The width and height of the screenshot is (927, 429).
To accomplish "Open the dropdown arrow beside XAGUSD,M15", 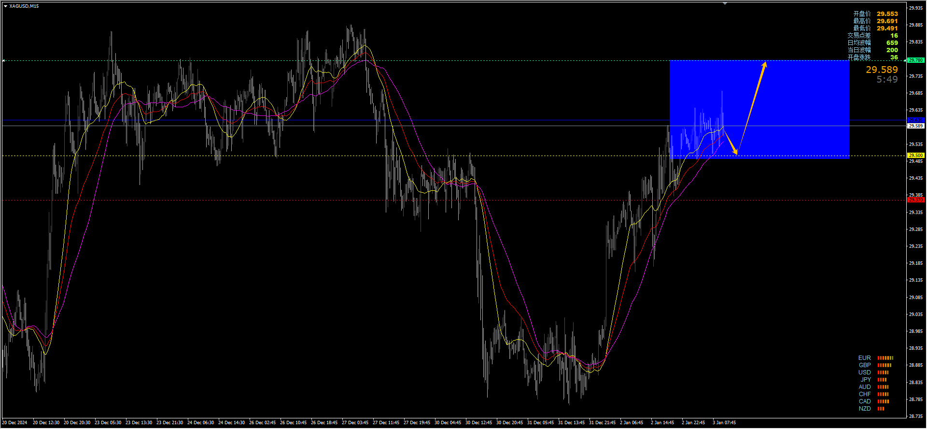I will coord(5,6).
